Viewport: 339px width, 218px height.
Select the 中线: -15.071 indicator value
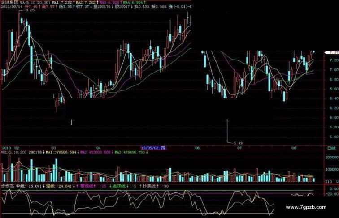point(29,186)
